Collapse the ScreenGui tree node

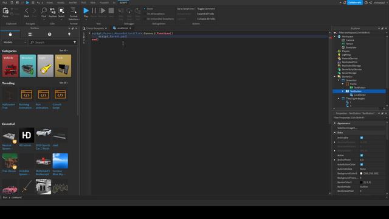tap(339, 80)
